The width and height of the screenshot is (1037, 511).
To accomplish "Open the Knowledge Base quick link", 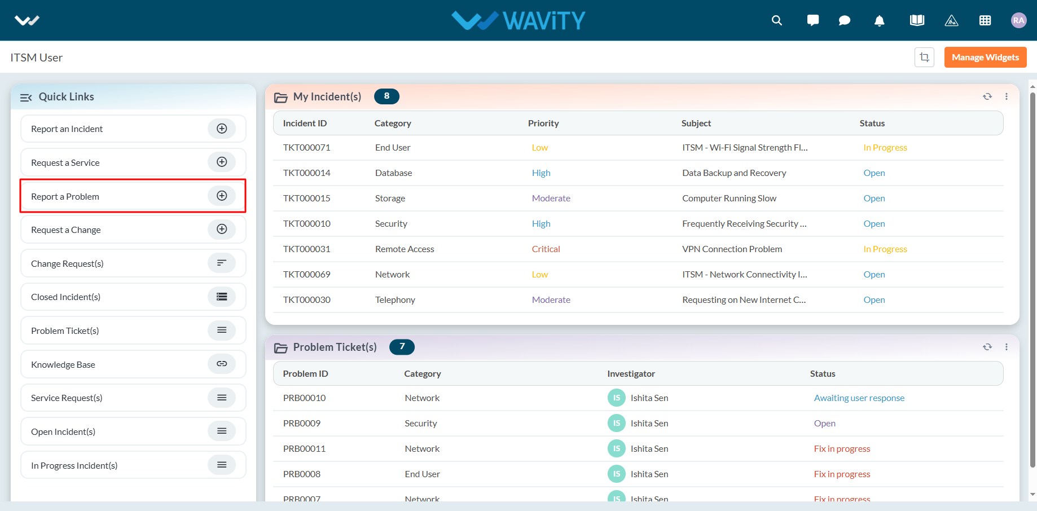I will (133, 364).
